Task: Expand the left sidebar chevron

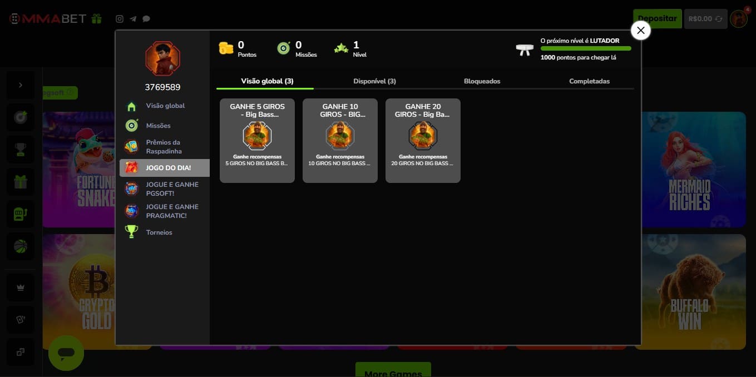Action: (21, 85)
